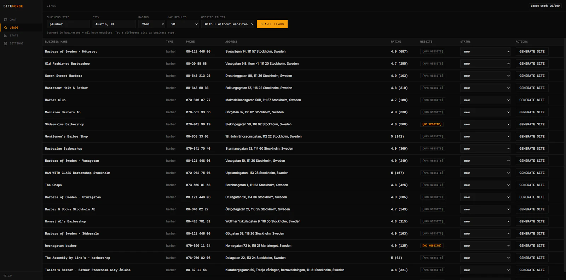This screenshot has height=280, width=566.
Task: Select MAN WITH CLASS Barbershop Stockholm name
Action: coord(77,173)
